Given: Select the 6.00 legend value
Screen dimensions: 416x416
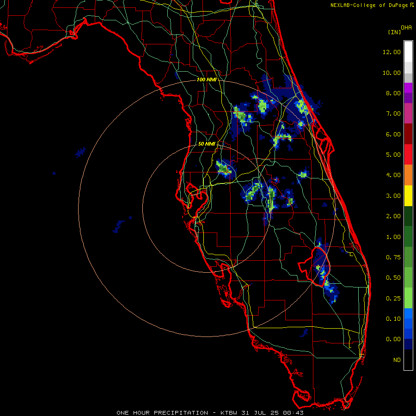Looking at the screenshot, I should pos(393,134).
